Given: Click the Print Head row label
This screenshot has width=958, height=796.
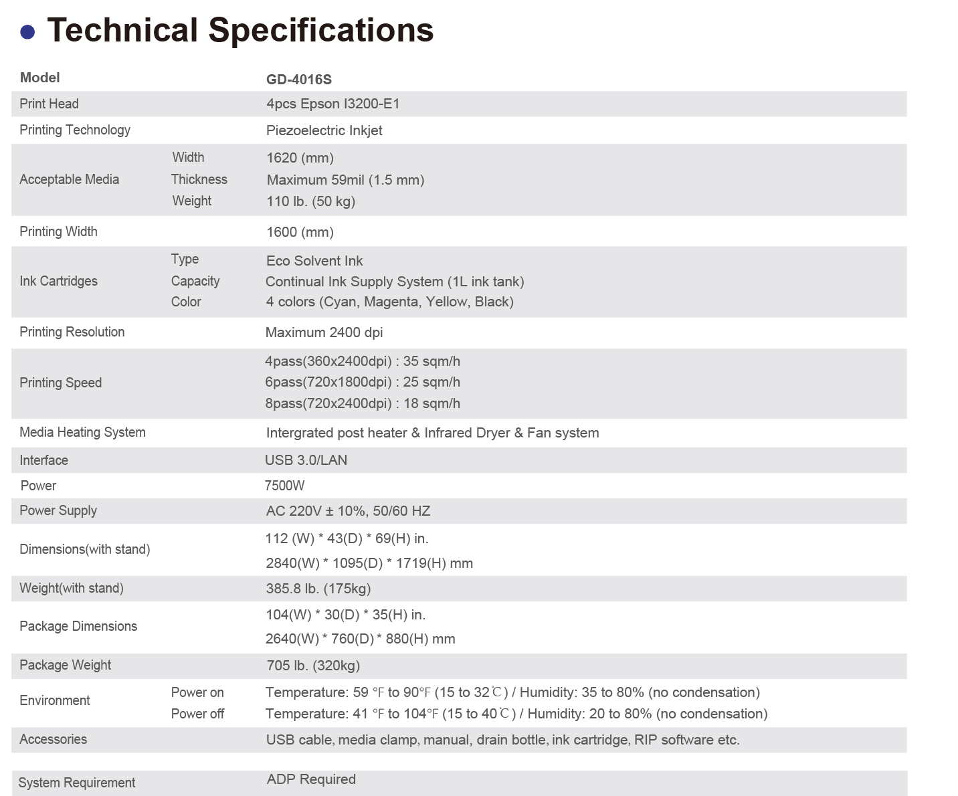Looking at the screenshot, I should point(49,104).
